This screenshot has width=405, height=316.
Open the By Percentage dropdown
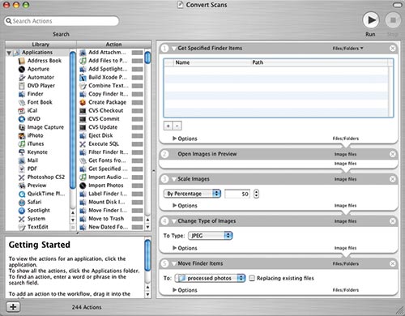click(x=192, y=194)
